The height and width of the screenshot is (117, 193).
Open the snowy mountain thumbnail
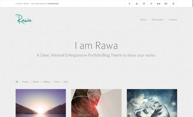coord(152,103)
